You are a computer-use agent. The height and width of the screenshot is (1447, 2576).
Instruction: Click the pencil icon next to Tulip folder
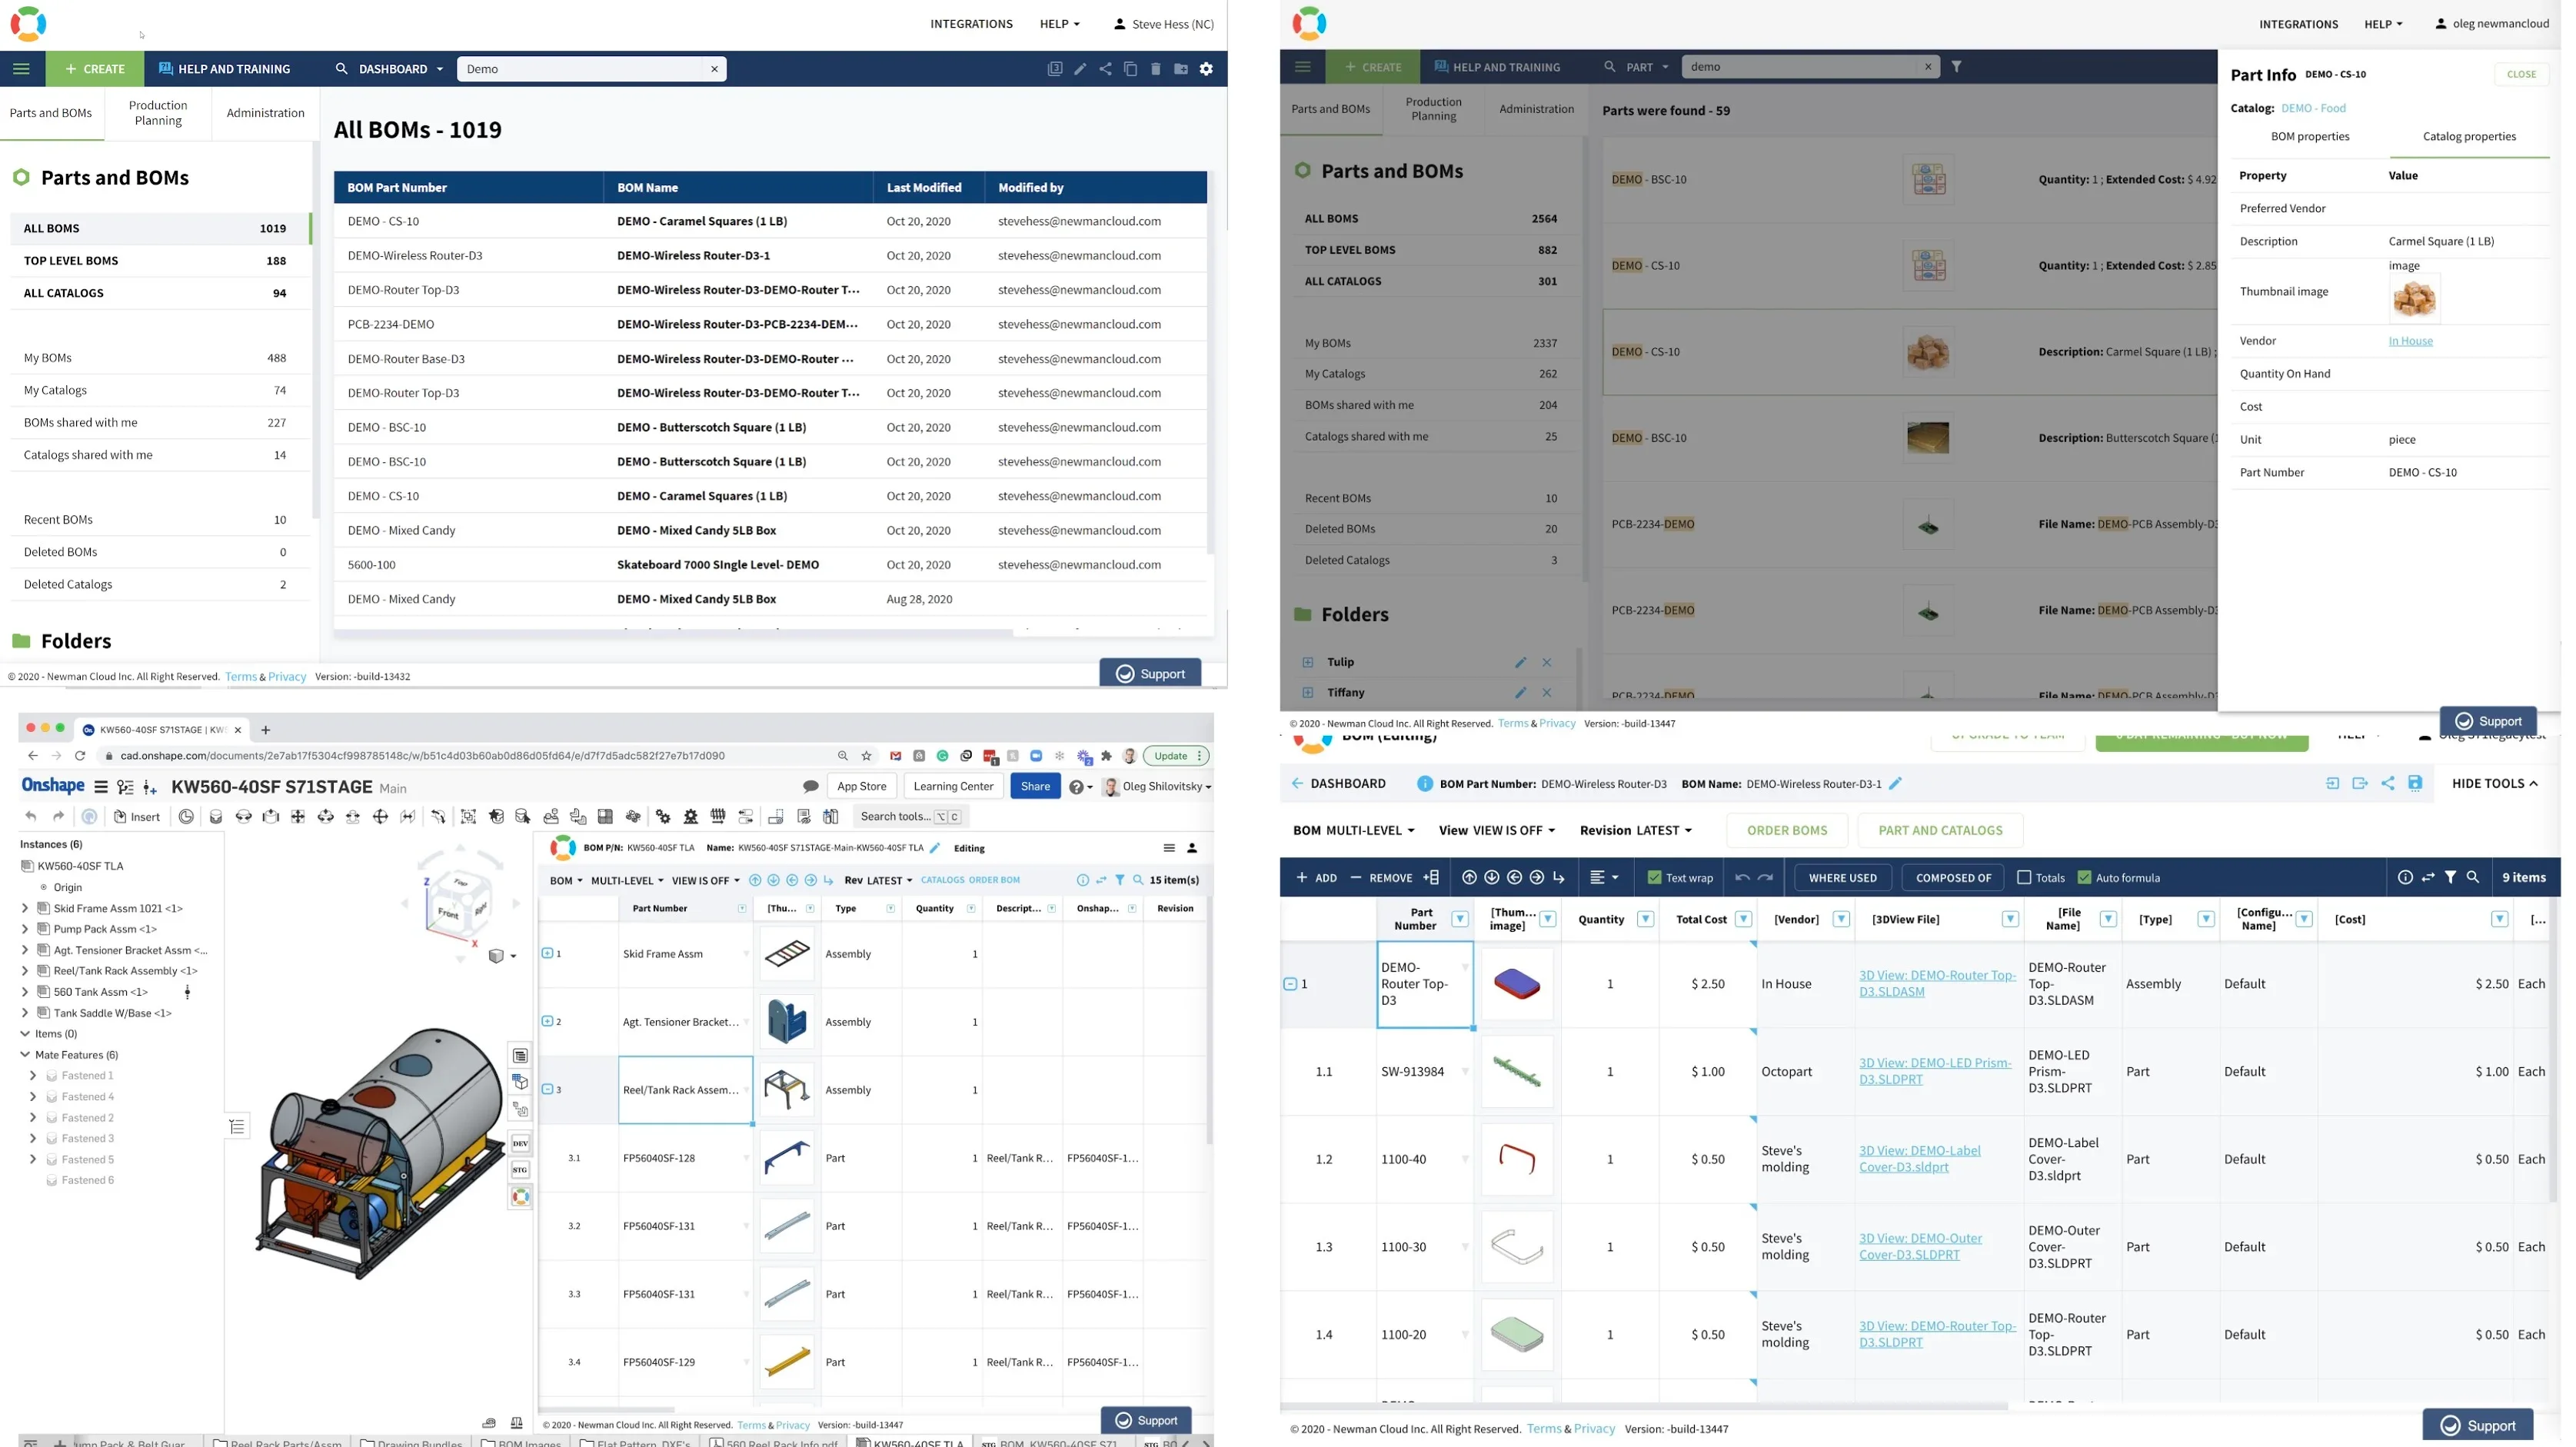(x=1520, y=662)
